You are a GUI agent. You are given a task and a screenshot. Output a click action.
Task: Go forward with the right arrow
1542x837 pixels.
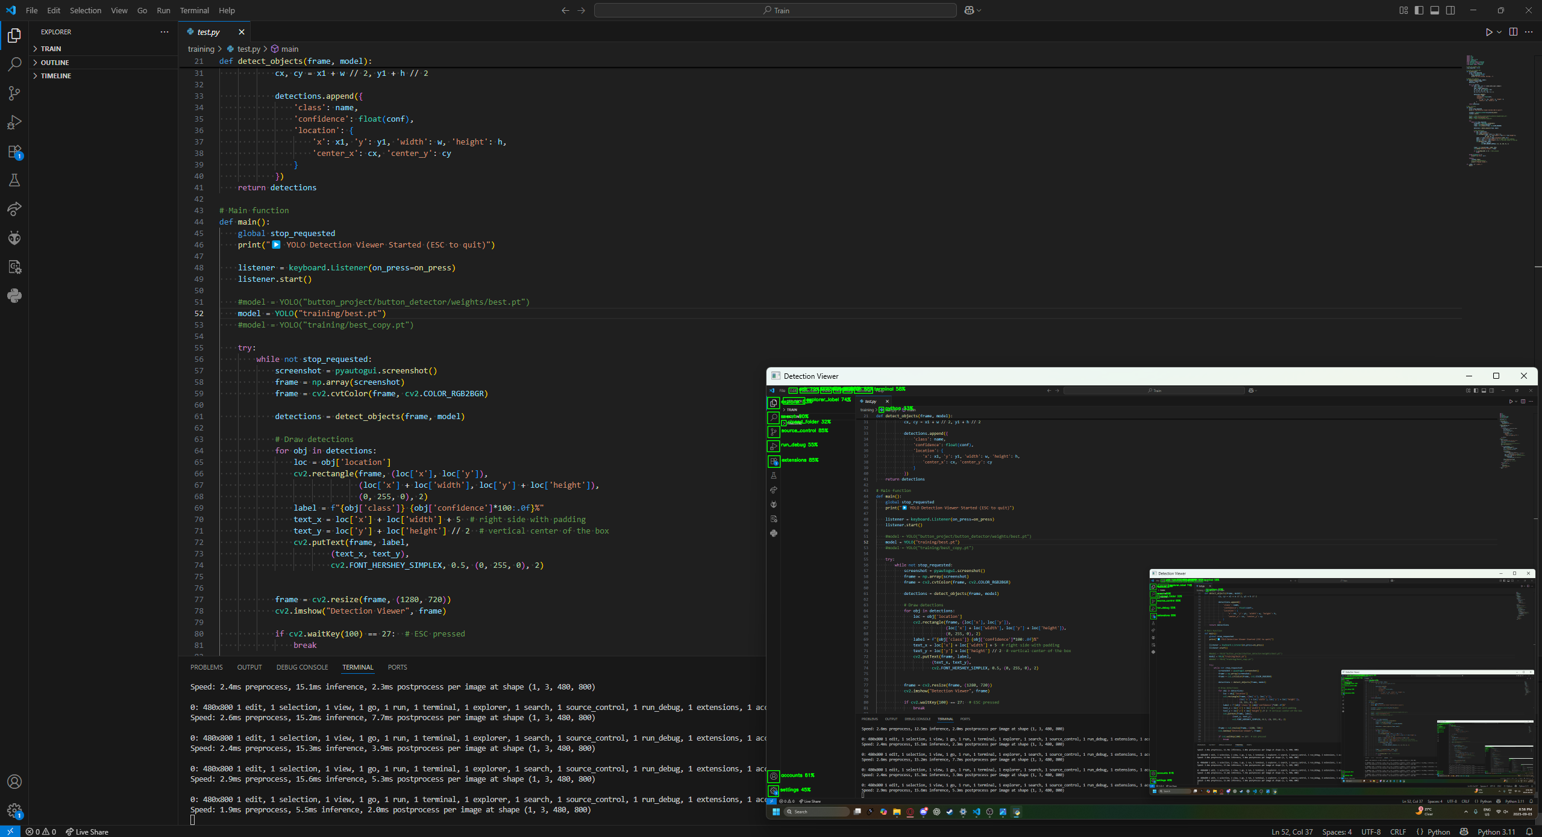(x=581, y=10)
